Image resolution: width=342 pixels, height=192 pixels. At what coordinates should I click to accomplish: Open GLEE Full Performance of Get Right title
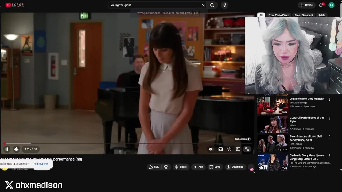click(x=307, y=119)
